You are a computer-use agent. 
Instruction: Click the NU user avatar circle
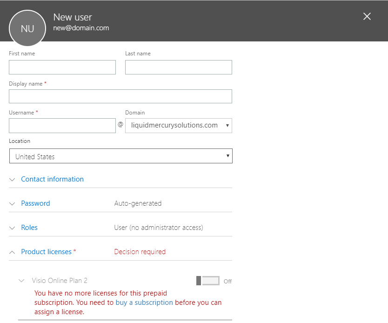coord(27,28)
